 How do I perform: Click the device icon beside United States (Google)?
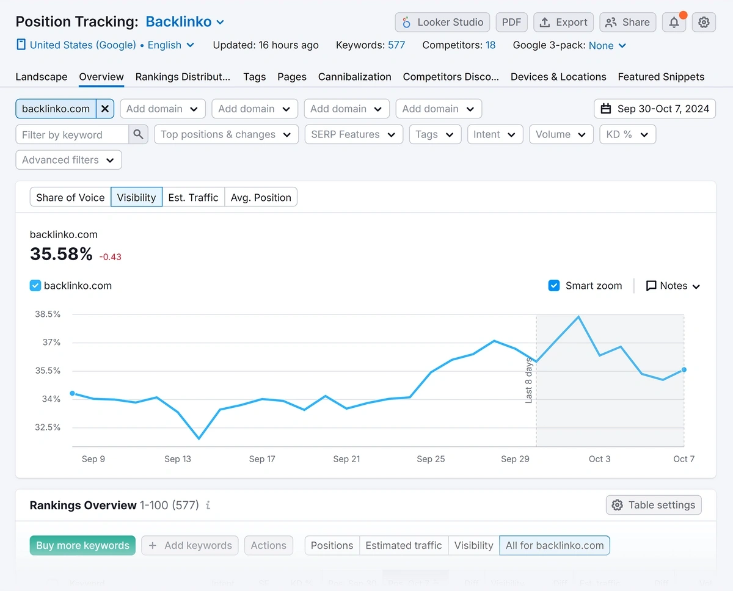click(x=21, y=45)
